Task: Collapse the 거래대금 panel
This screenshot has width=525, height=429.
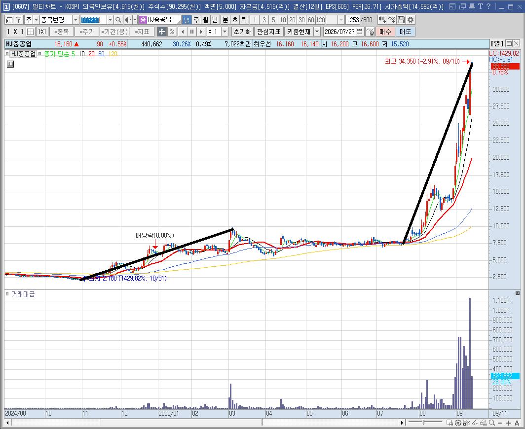Action: click(x=518, y=293)
